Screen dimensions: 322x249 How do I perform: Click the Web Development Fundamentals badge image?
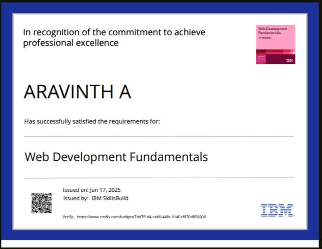[x=275, y=45]
